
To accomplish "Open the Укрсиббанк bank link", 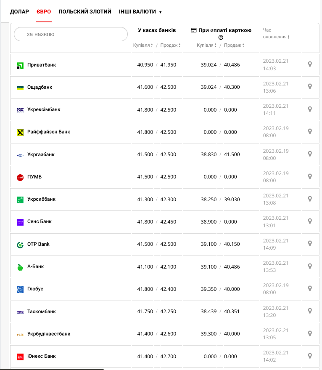I will pyautogui.click(x=41, y=199).
